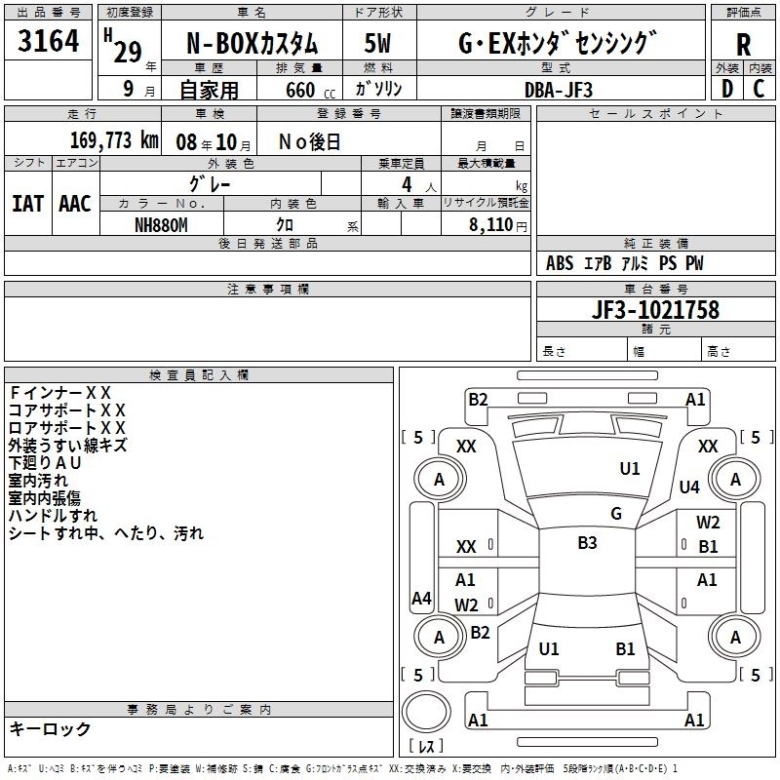Select chassis number JF3-1021758
The image size is (780, 780).
655,309
